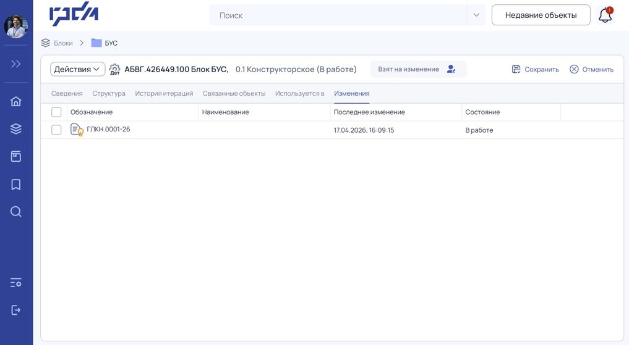Open the Используется в tab
The height and width of the screenshot is (345, 629).
[x=300, y=93]
